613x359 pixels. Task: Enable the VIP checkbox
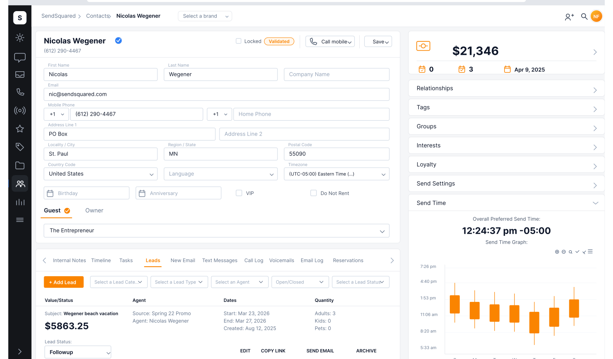[x=239, y=193]
